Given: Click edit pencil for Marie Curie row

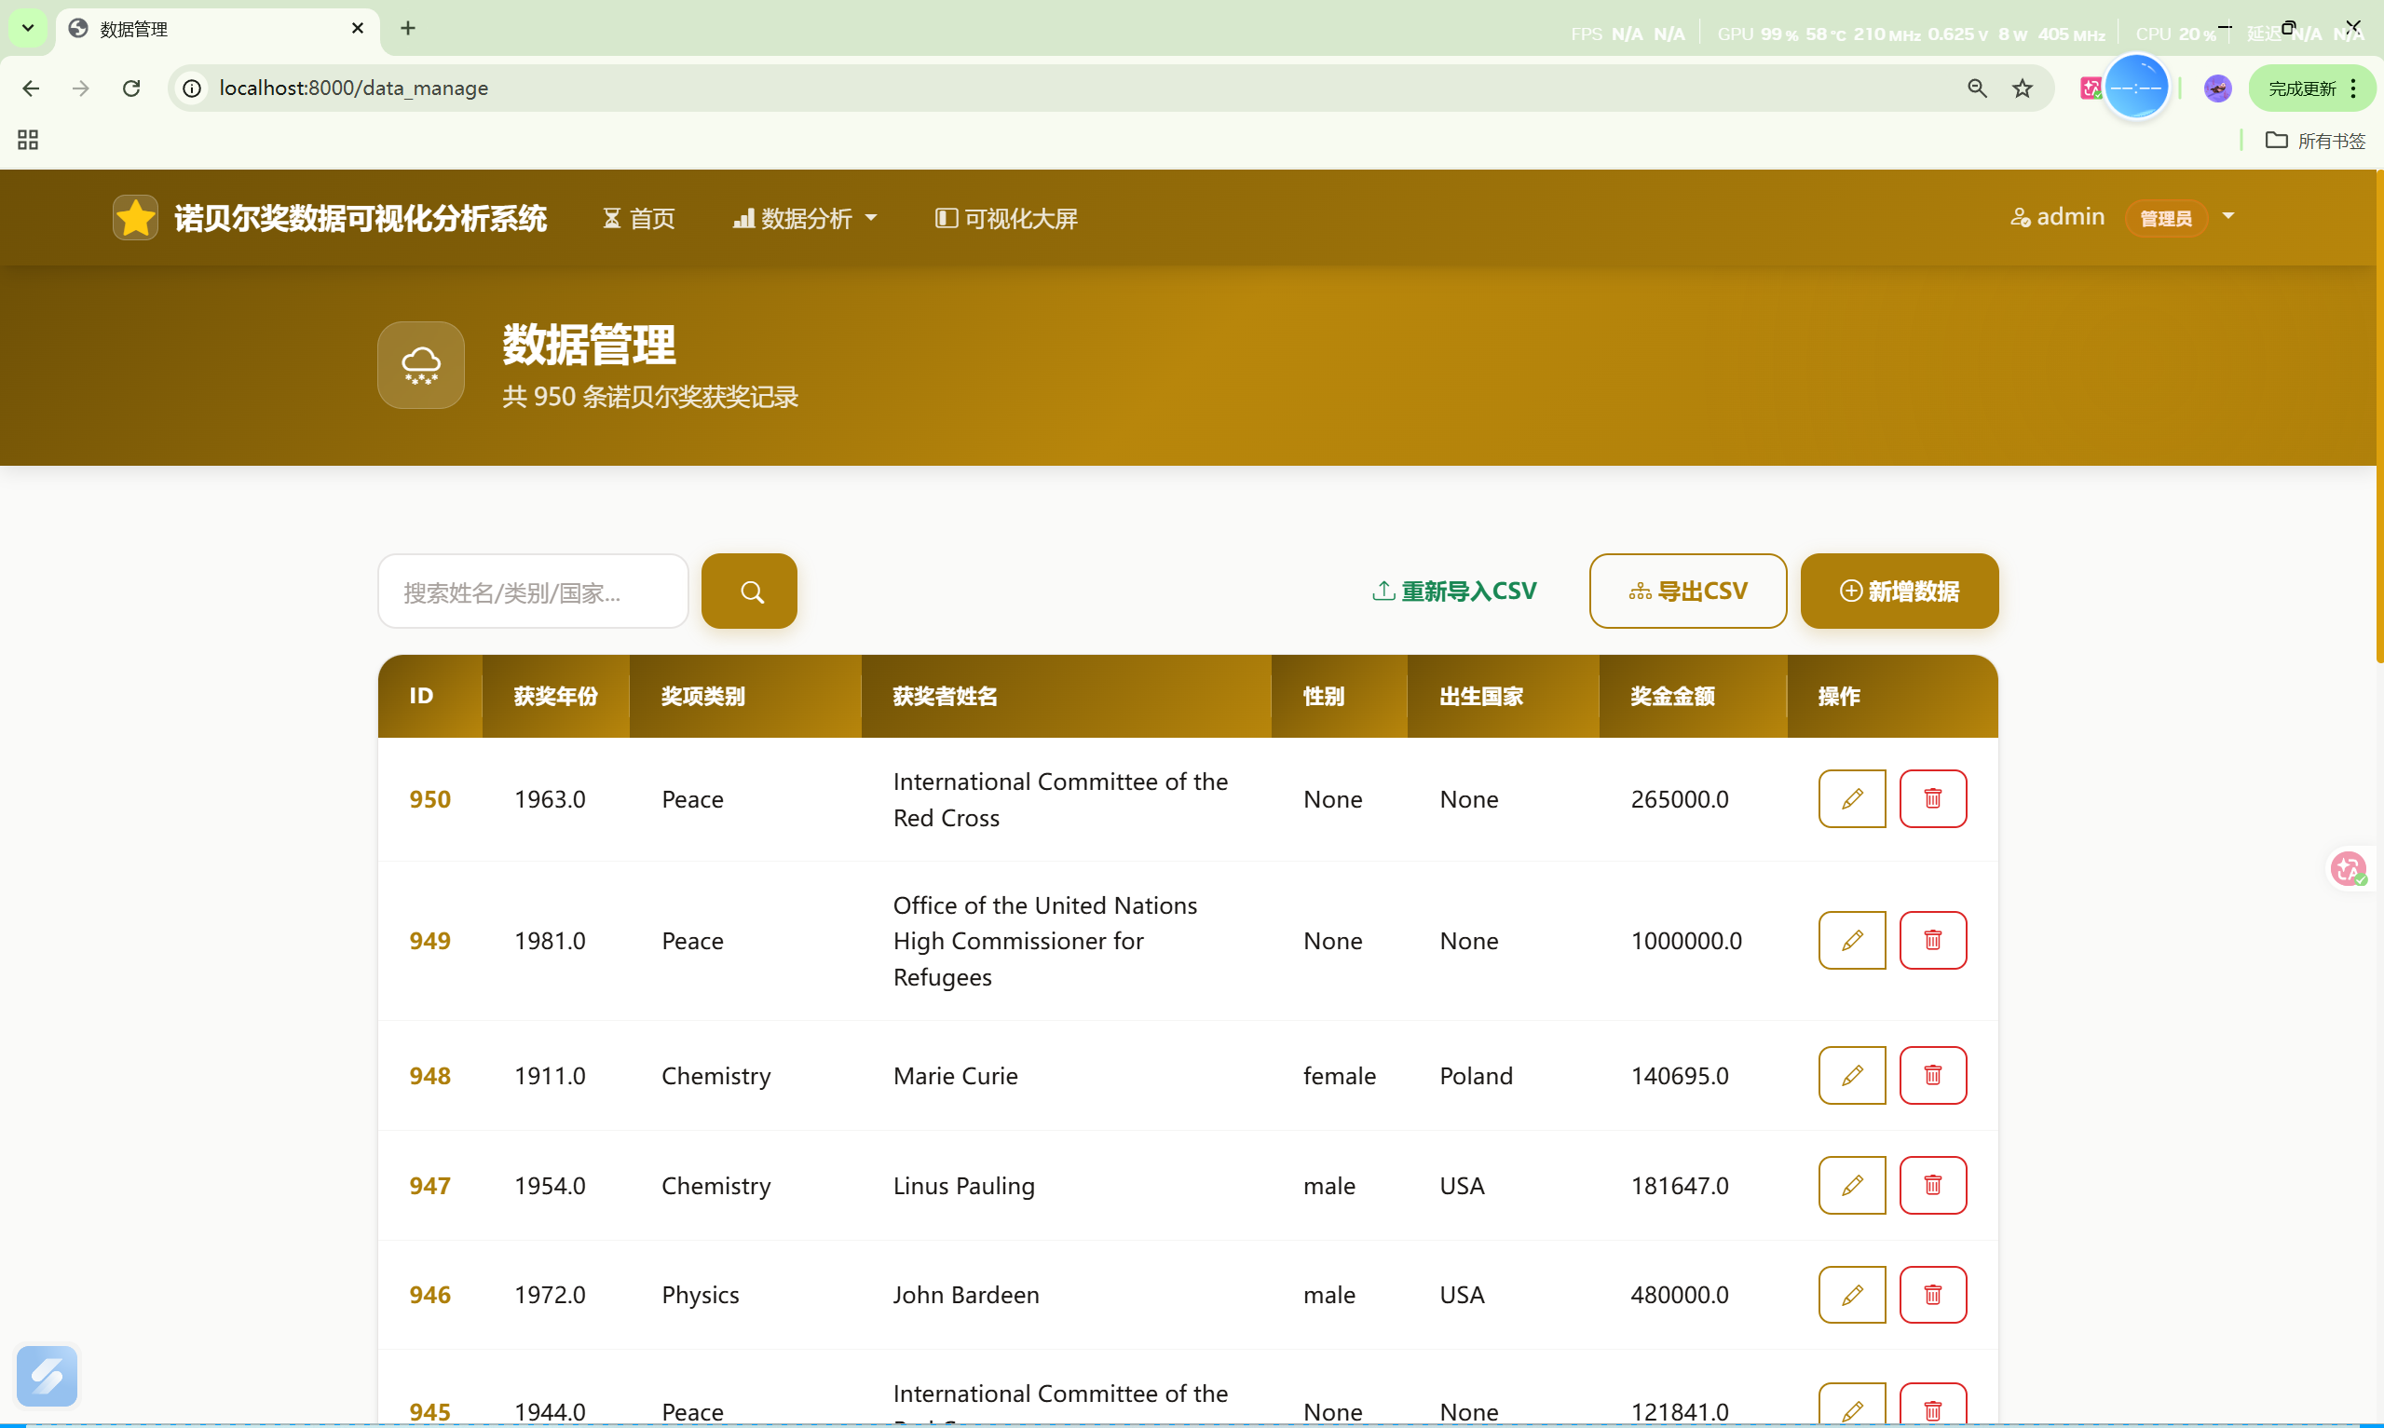Looking at the screenshot, I should coord(1851,1075).
